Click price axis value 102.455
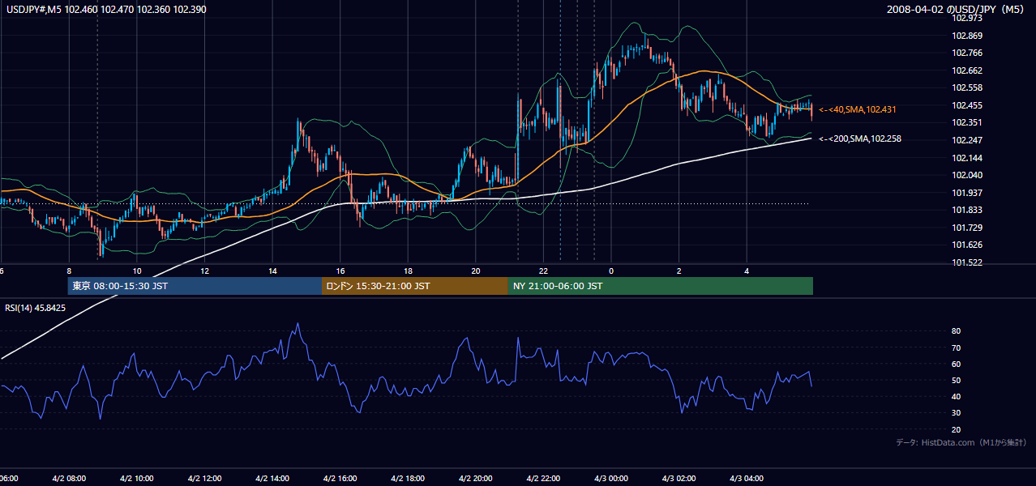This screenshot has width=1036, height=486. (969, 105)
